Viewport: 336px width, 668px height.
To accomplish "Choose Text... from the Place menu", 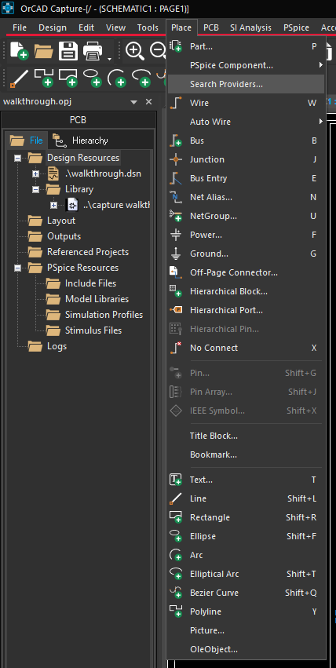I will click(x=247, y=480).
